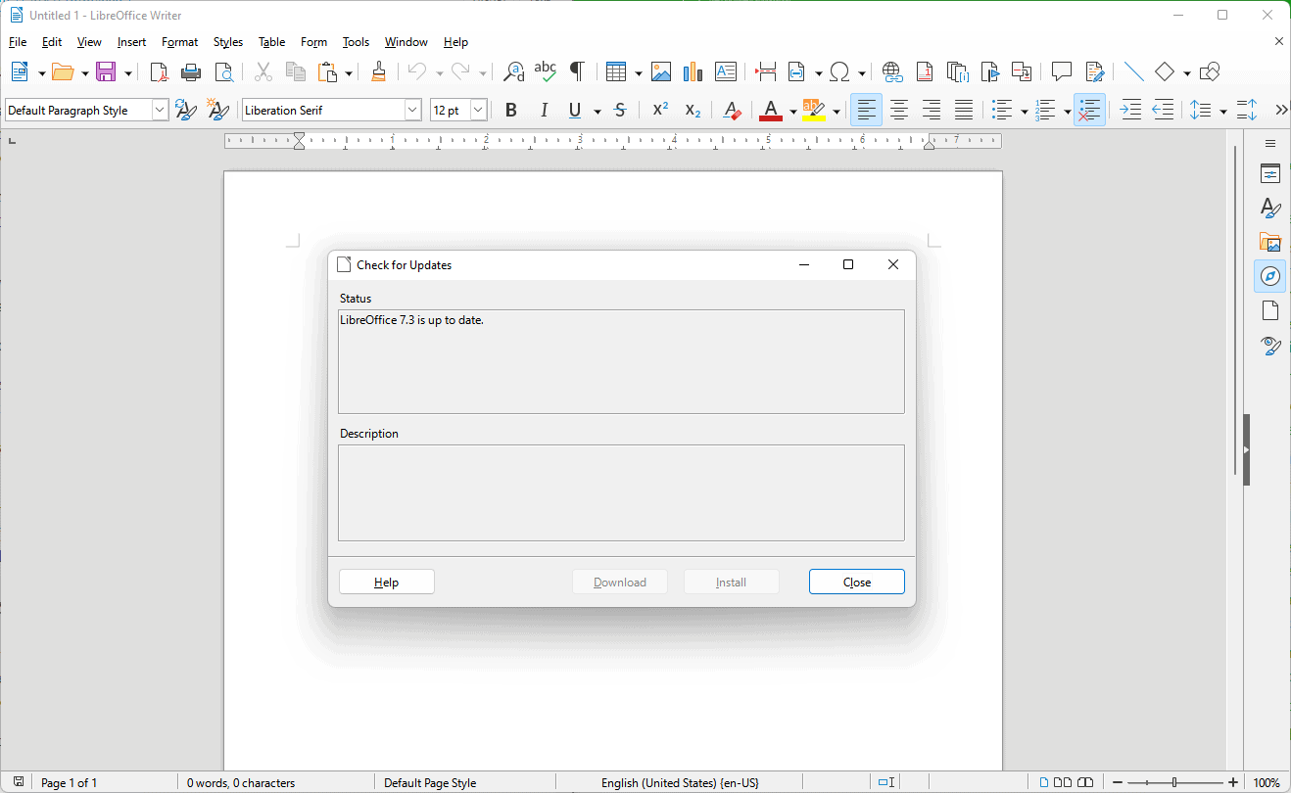Select the Clone Formatting paintbrush icon

pos(379,71)
